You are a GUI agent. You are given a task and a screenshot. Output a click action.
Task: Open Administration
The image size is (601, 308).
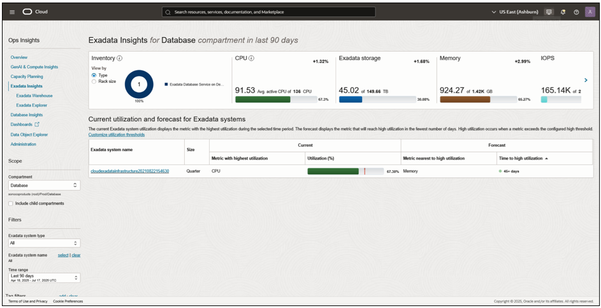(24, 144)
